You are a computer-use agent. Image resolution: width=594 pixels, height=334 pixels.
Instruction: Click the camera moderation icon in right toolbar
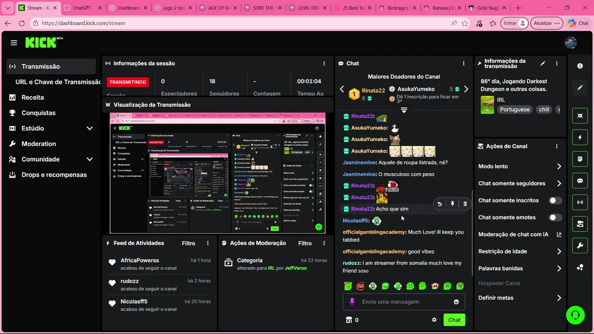click(580, 224)
